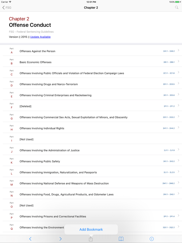Tap the next page arrow in bottom toolbar

[x=61, y=239]
